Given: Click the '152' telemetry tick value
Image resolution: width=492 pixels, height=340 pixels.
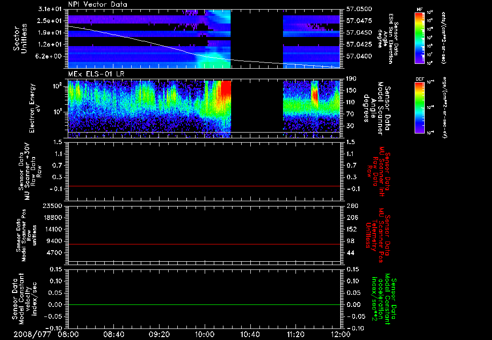Looking at the screenshot, I should [351, 229].
